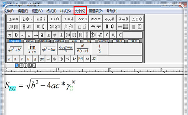Insert double-struck Z symbol

(9, 59)
